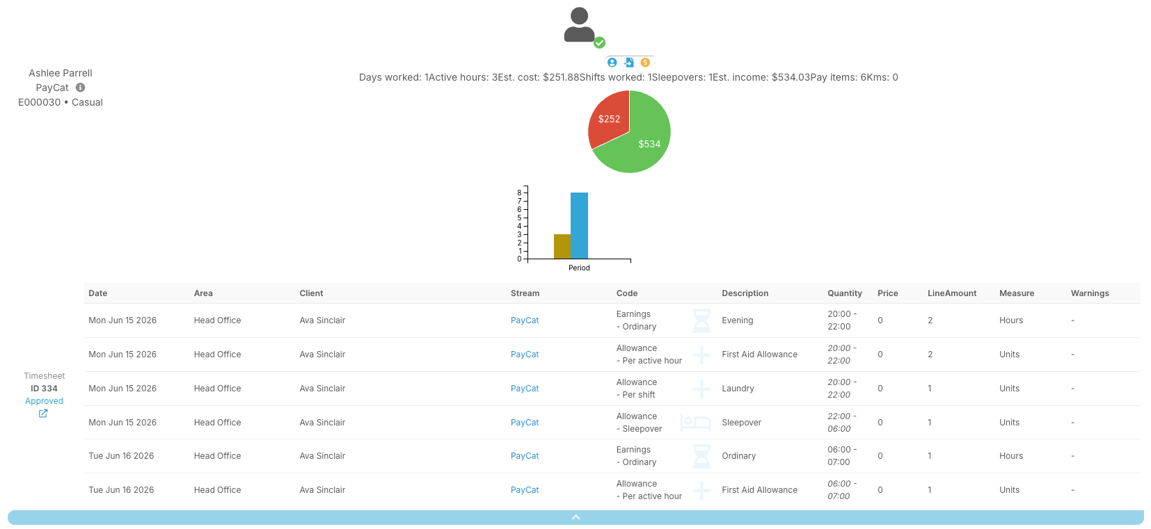
Task: Click the Approved timesheet status link
Action: coord(44,401)
